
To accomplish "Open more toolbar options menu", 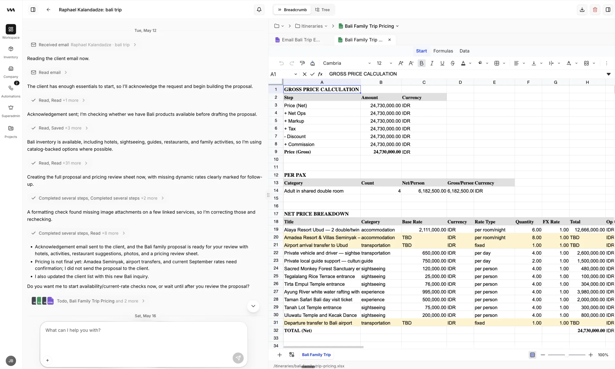I will [606, 63].
